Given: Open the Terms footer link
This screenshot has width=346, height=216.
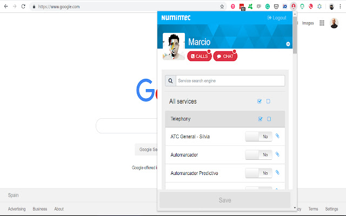Looking at the screenshot, I should (x=313, y=209).
